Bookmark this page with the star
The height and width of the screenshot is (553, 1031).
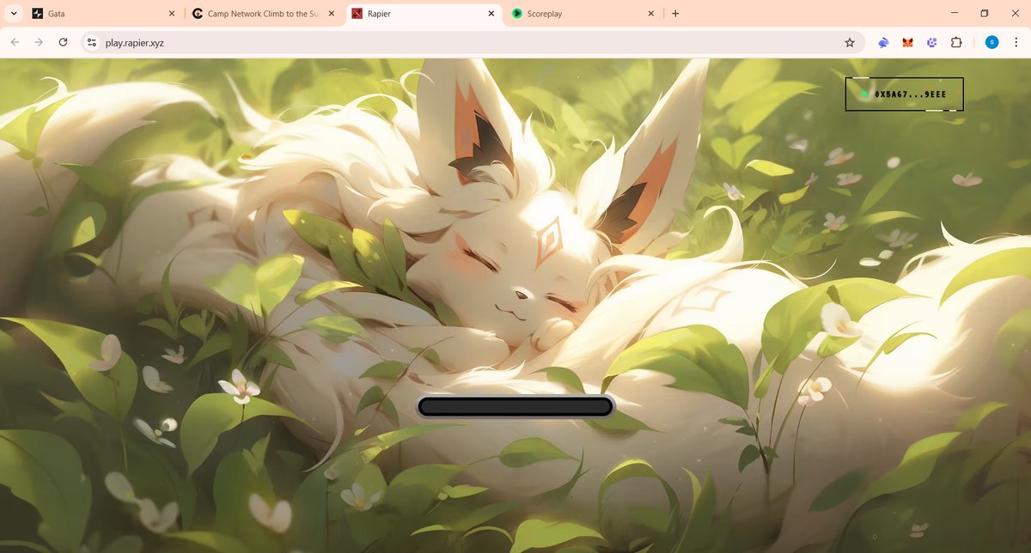click(x=850, y=42)
